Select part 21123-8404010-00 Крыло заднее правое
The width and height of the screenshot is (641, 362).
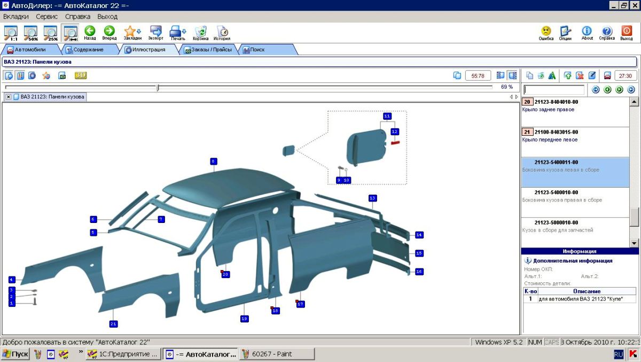575,112
